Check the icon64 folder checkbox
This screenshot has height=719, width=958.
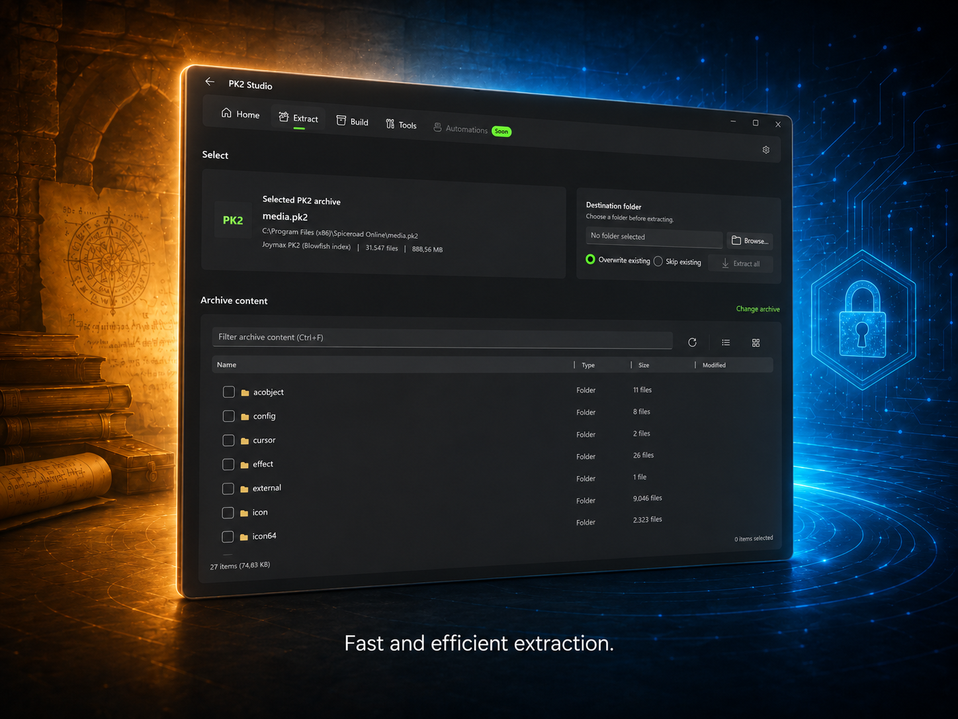(228, 536)
